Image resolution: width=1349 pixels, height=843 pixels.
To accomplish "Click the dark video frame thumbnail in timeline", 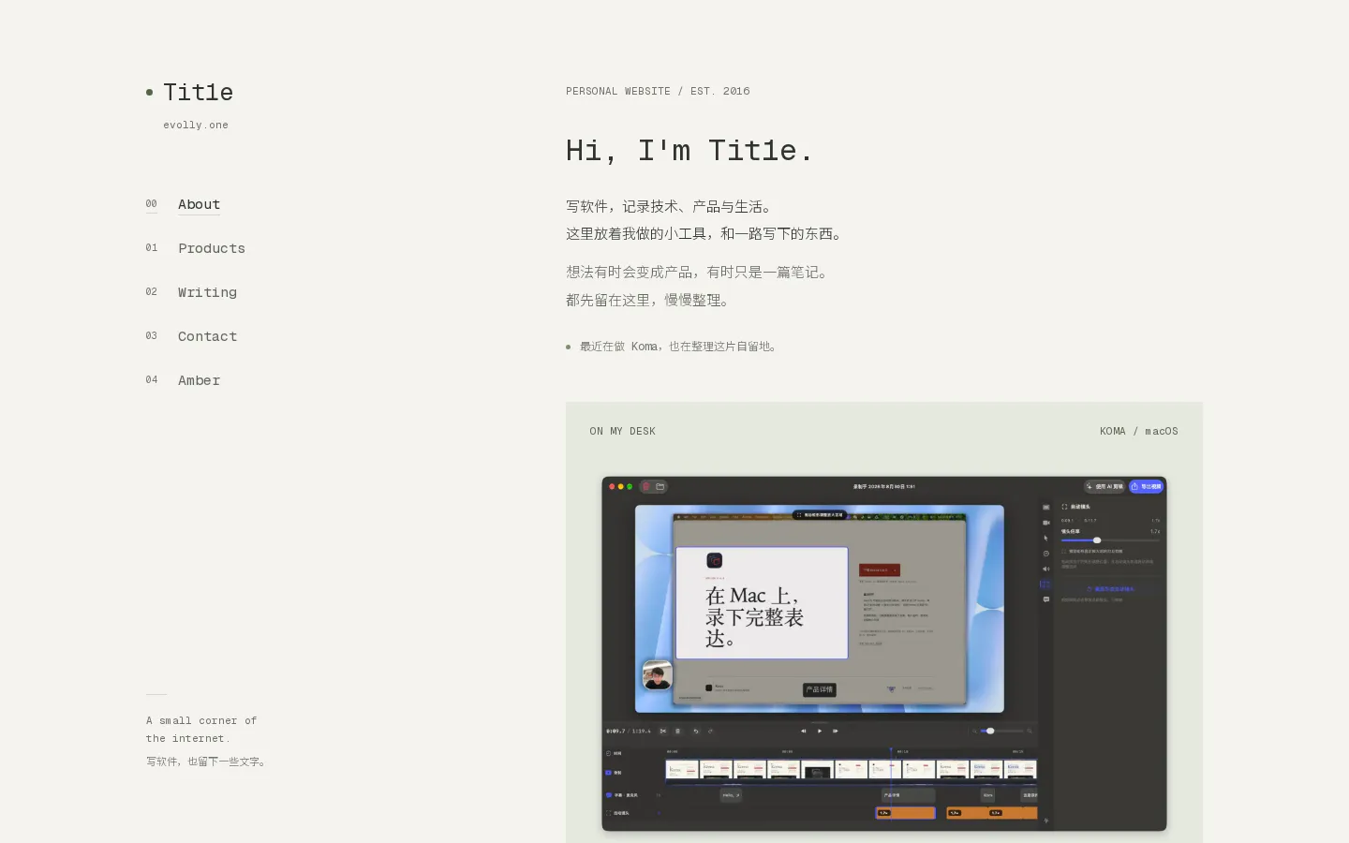I will click(x=818, y=770).
